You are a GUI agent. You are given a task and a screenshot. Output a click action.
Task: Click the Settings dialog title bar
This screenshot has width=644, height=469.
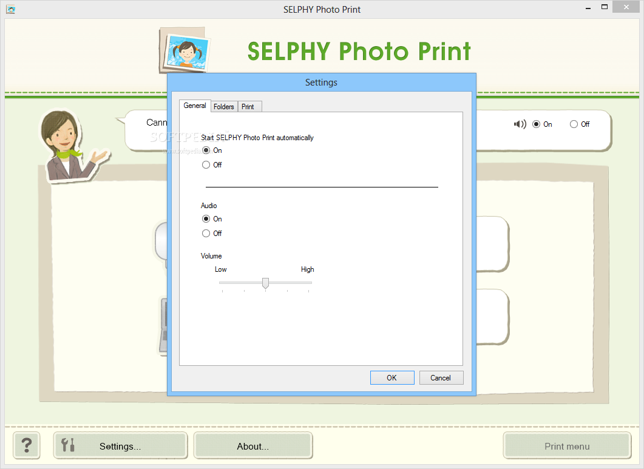click(321, 83)
